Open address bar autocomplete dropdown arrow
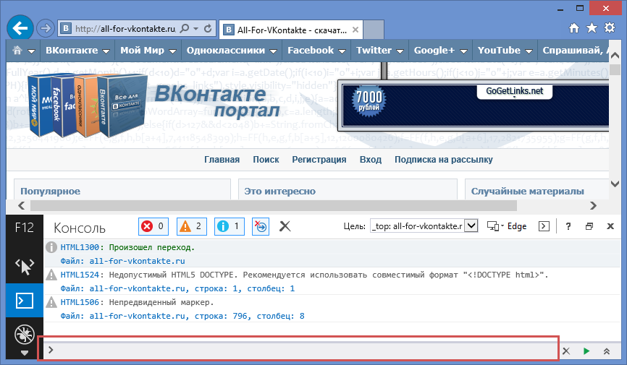Screen dimensions: 627x365 [x=196, y=29]
